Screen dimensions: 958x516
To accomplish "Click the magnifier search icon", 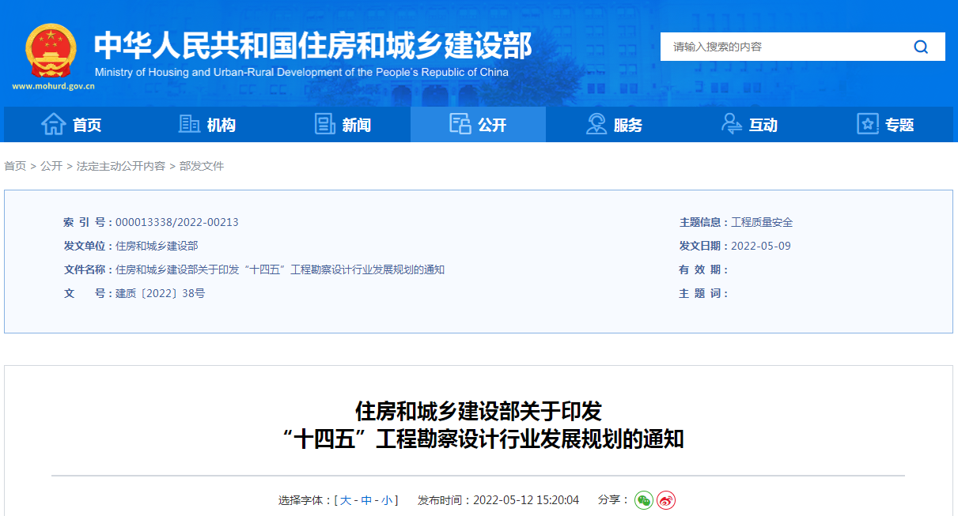I will pos(921,47).
